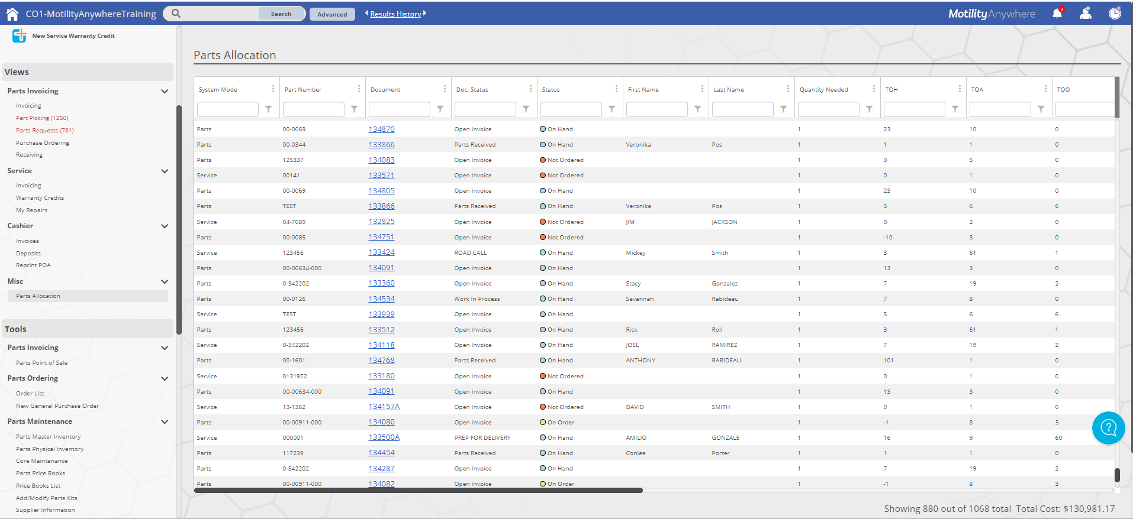Click the TOH filter funnel
Screen dimensions: 1133x519
pyautogui.click(x=955, y=109)
